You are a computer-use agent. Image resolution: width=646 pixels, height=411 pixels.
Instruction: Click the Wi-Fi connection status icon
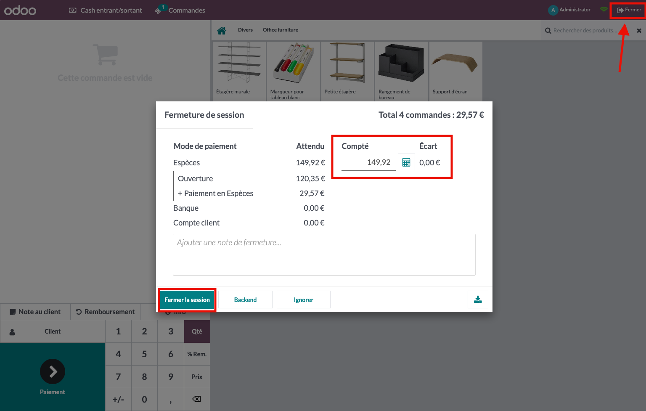point(604,10)
